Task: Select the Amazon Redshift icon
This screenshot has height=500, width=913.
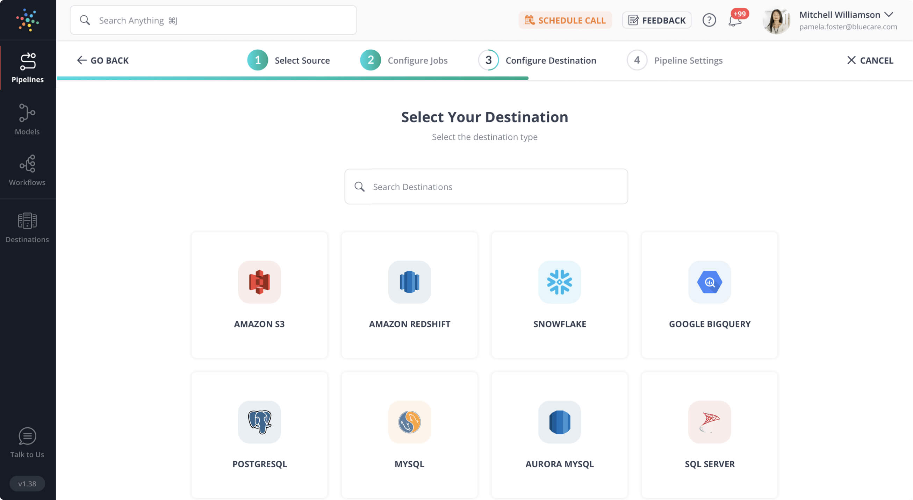Action: pos(409,282)
